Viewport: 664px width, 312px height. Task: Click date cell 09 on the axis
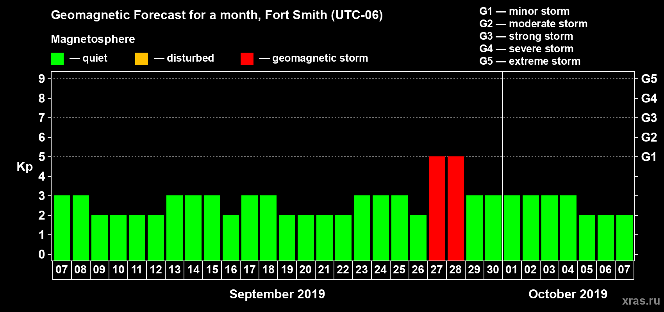(100, 270)
